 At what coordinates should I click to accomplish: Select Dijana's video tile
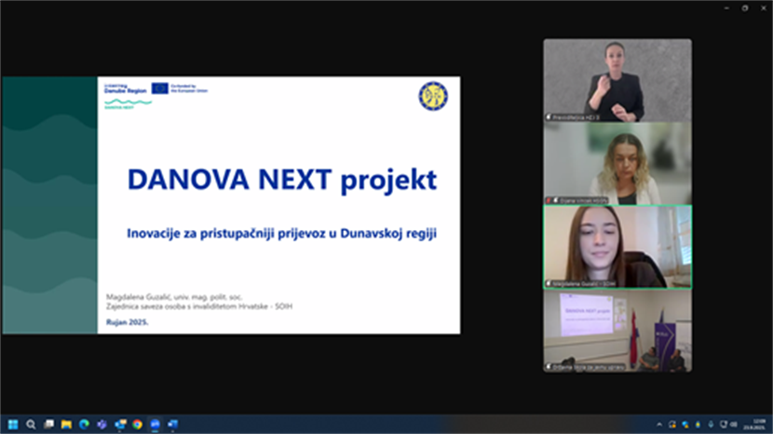click(617, 164)
